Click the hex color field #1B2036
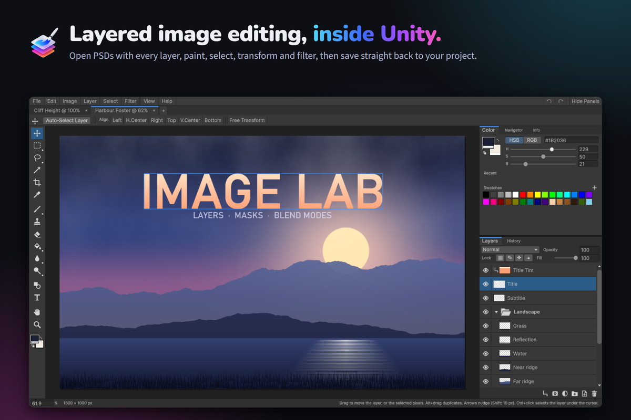631x420 pixels. (x=571, y=140)
